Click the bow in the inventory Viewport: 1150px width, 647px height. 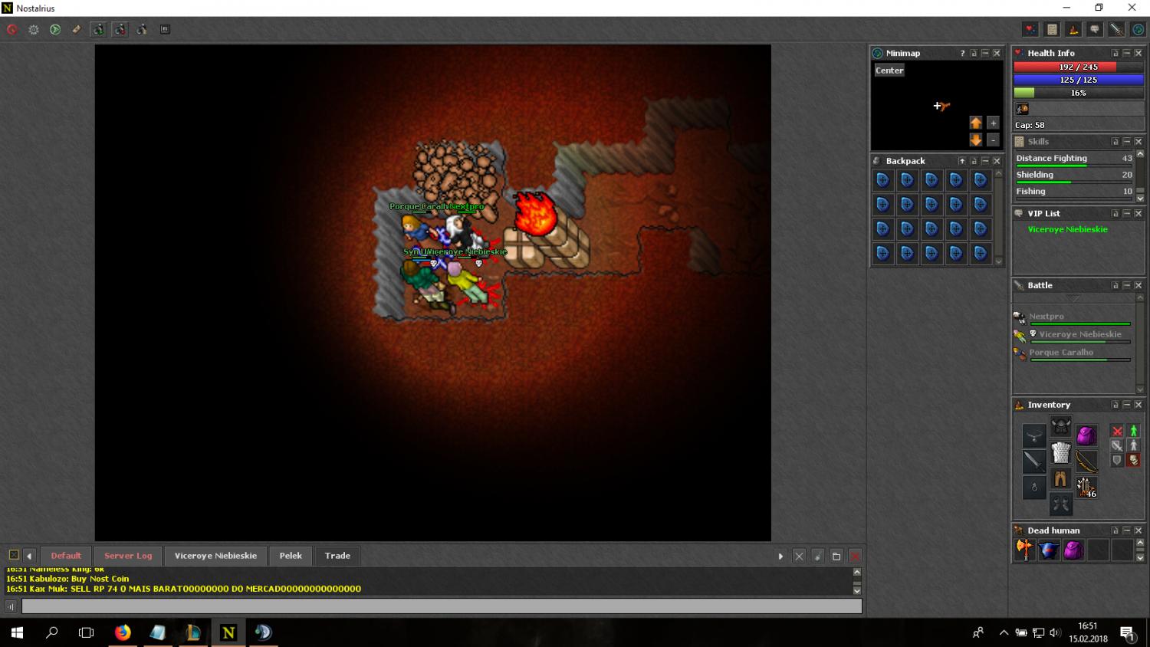click(1086, 460)
